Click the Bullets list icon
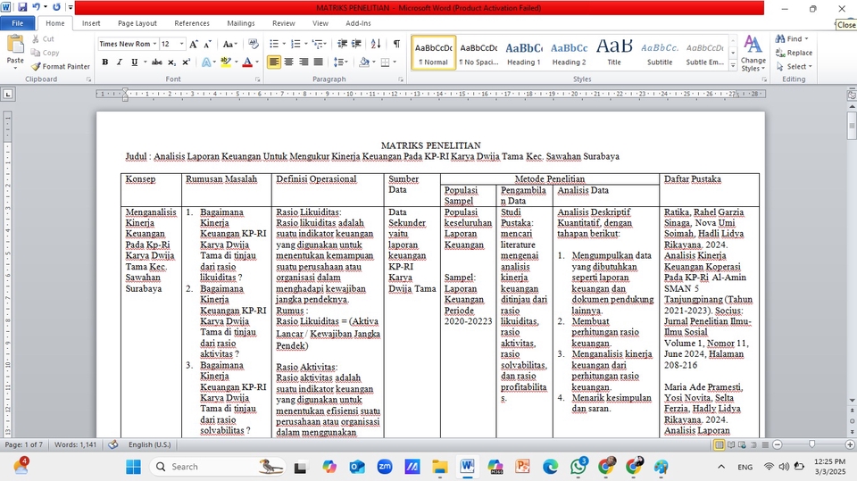The height and width of the screenshot is (481, 857). (274, 44)
